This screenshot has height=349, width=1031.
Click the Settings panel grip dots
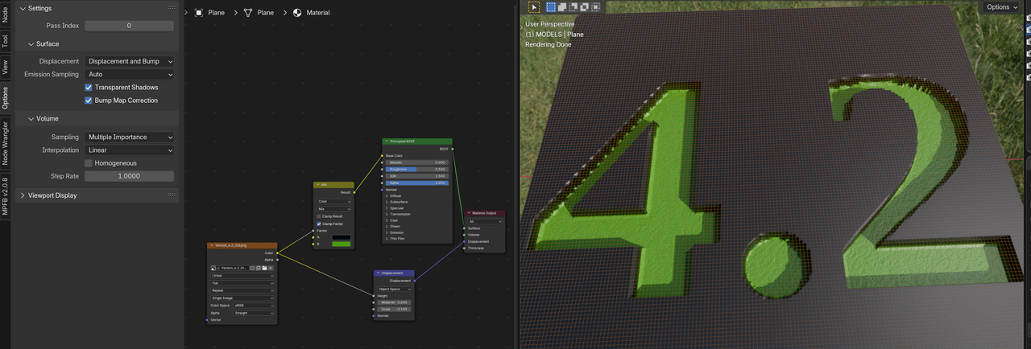pyautogui.click(x=172, y=8)
